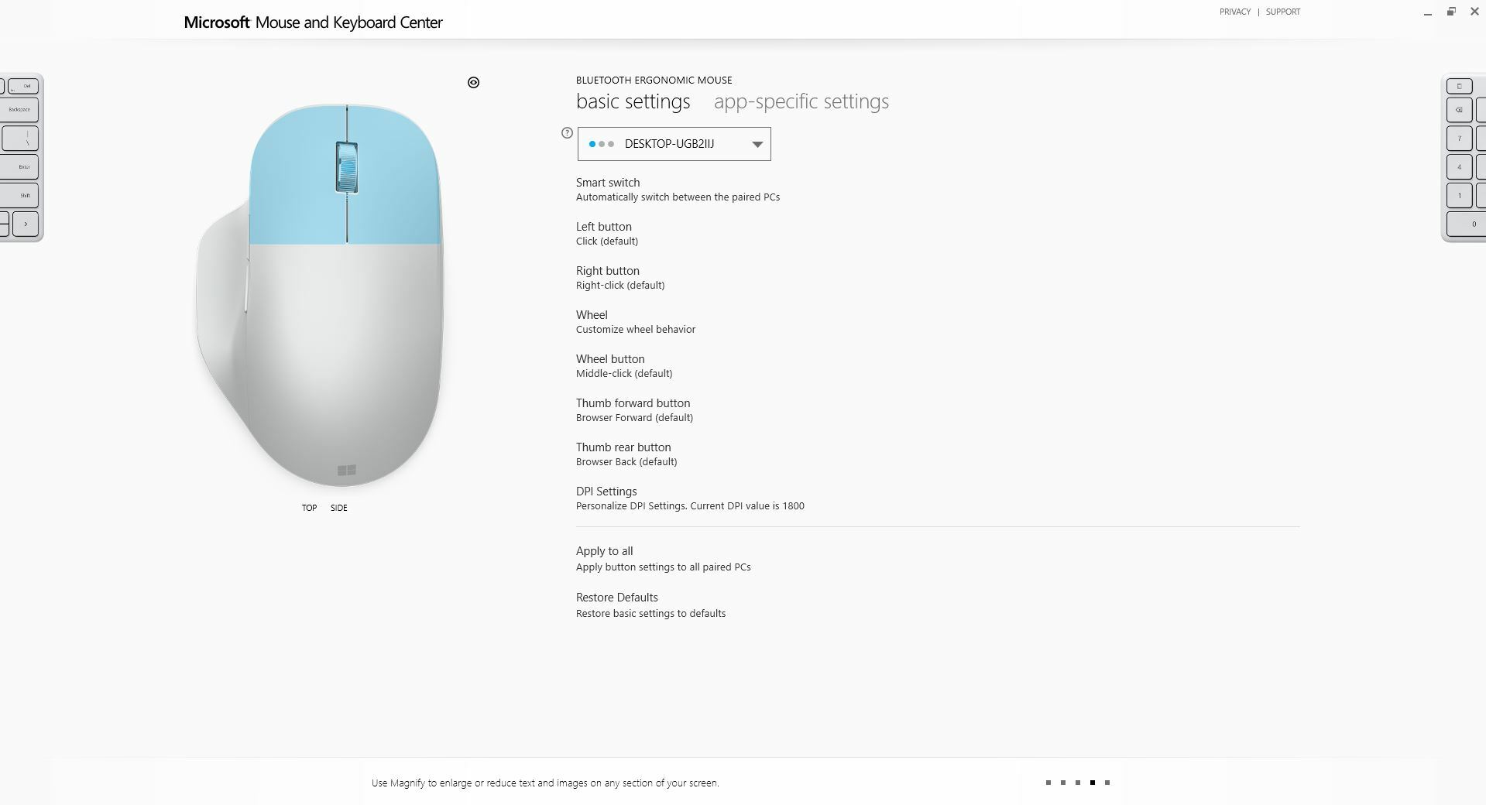The height and width of the screenshot is (805, 1486).
Task: Select the first paired PC indicator dot
Action: 594,144
